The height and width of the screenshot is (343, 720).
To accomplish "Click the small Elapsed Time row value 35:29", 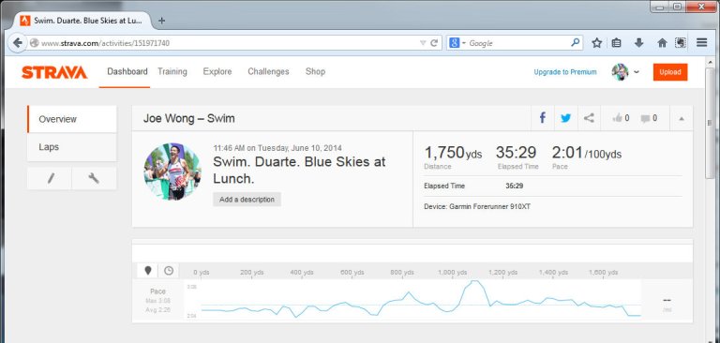I will [514, 186].
